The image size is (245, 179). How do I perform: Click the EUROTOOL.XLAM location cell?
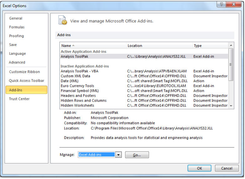[156, 86]
